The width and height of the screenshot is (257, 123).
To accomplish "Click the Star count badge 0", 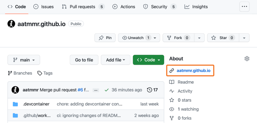I will [232, 38].
